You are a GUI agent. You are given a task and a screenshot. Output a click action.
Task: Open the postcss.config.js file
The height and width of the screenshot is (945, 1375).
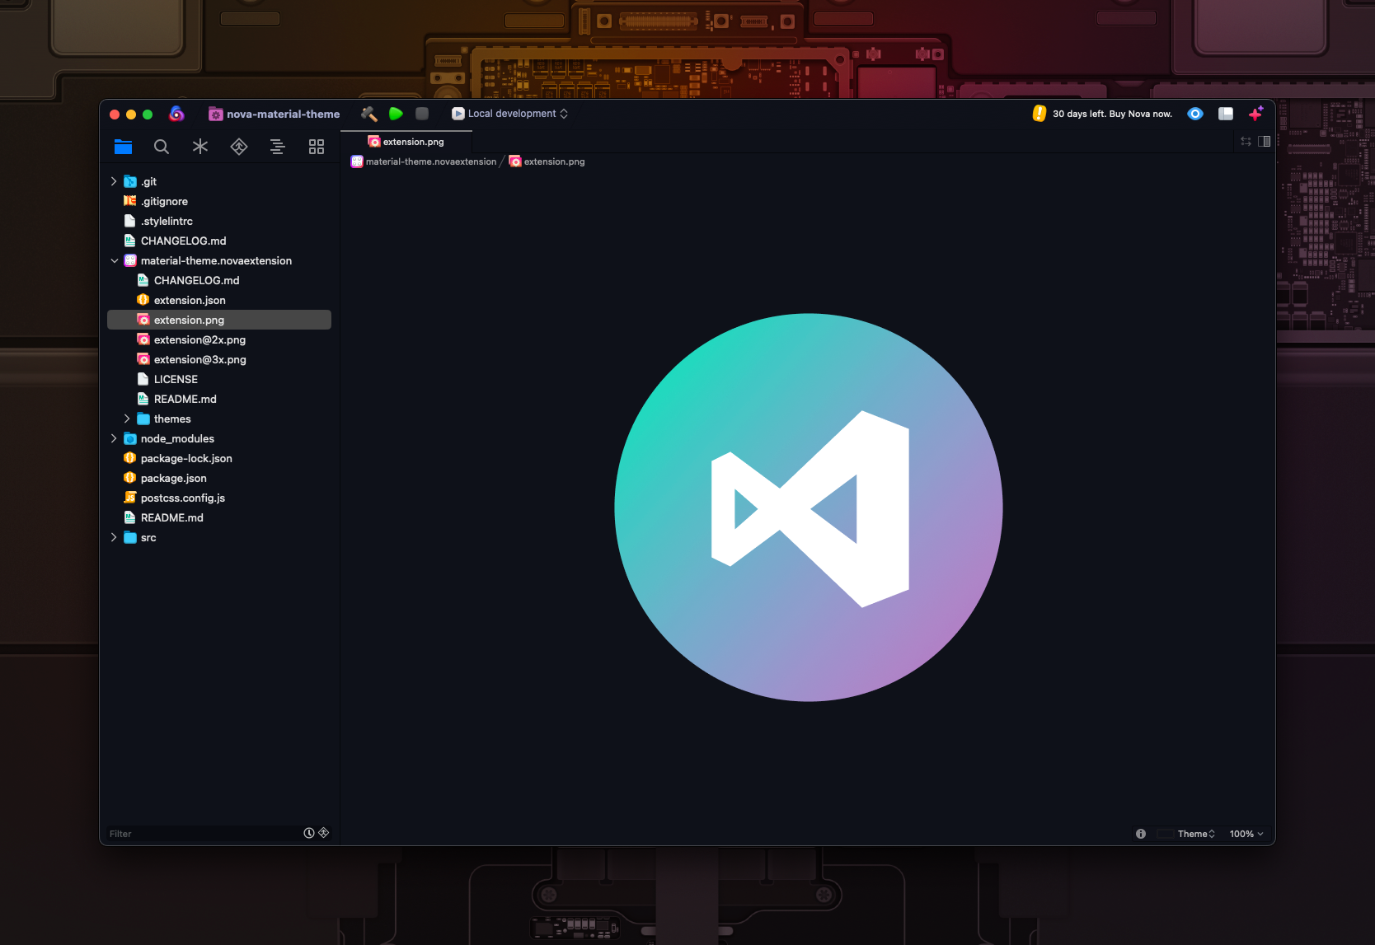(219, 498)
